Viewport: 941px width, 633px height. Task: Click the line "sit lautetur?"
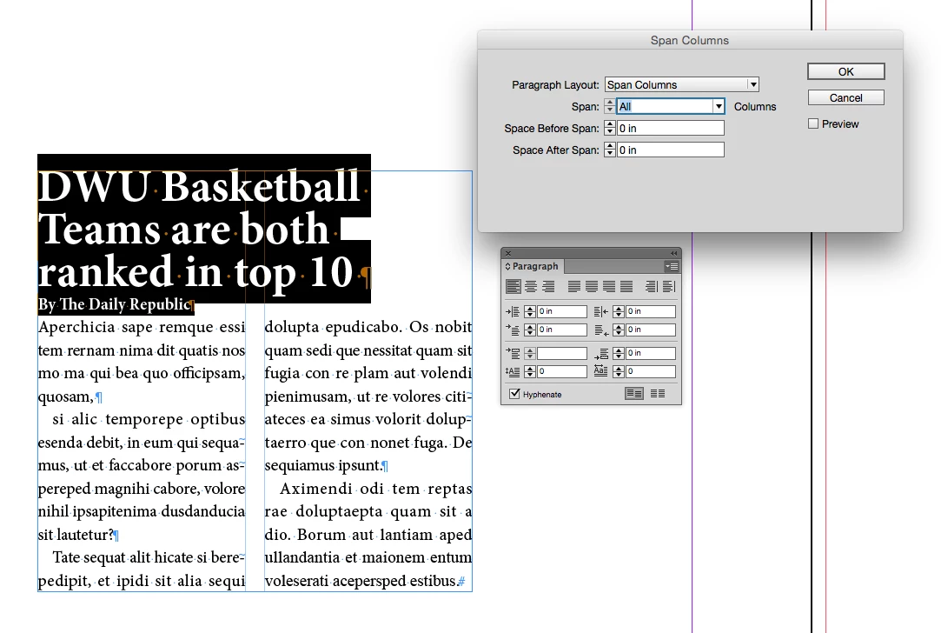[76, 535]
